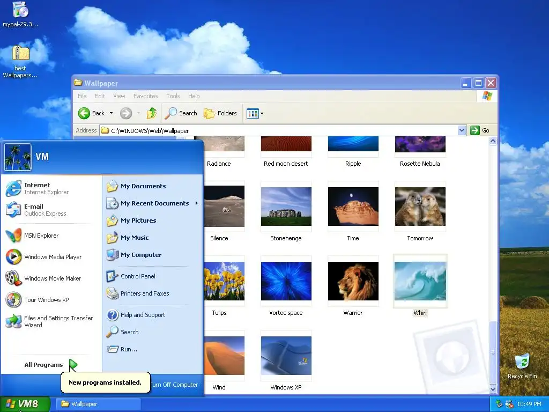Screen dimensions: 549x412
Task: Select the Wind dune thumbnail
Action: tap(224, 356)
